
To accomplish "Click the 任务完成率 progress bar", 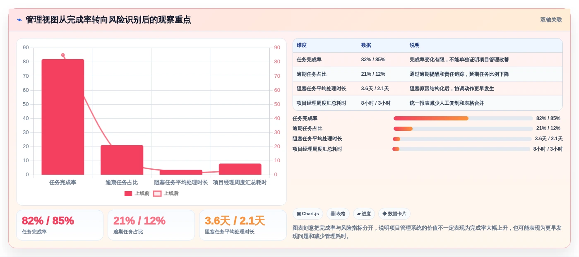I will pos(463,118).
